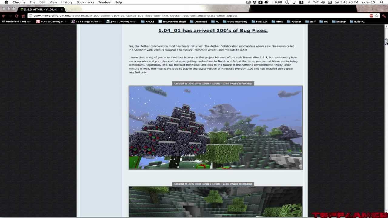Open Spotlight search magnifier
The width and height of the screenshot is (388, 218).
tap(381, 2)
